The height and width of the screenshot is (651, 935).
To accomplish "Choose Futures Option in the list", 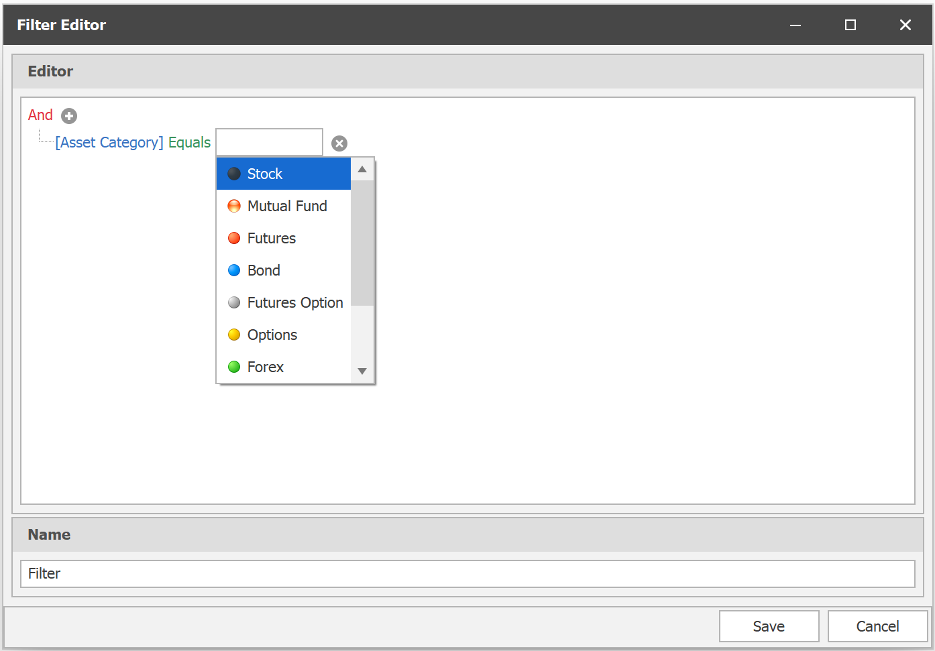I will [x=284, y=302].
